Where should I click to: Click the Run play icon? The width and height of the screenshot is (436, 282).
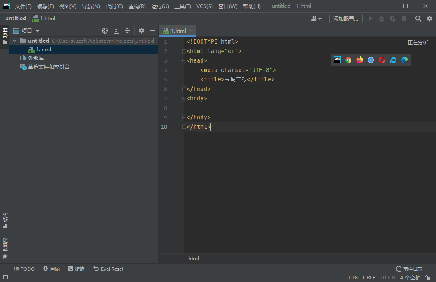tap(370, 19)
